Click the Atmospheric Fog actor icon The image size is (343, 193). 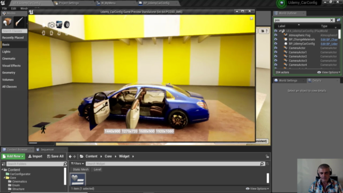(286, 35)
